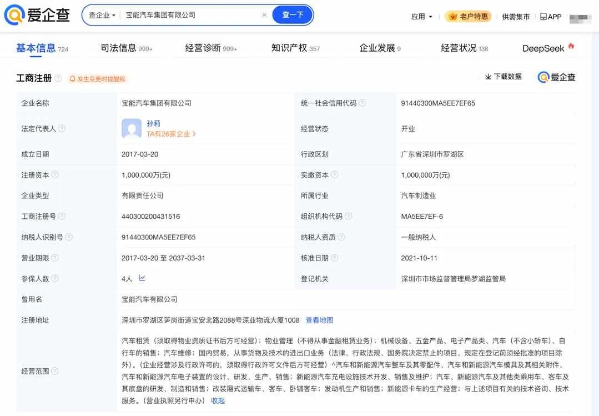Screen dimensions: 599x416
Task: Click the 下载数据 download button
Action: click(x=503, y=77)
